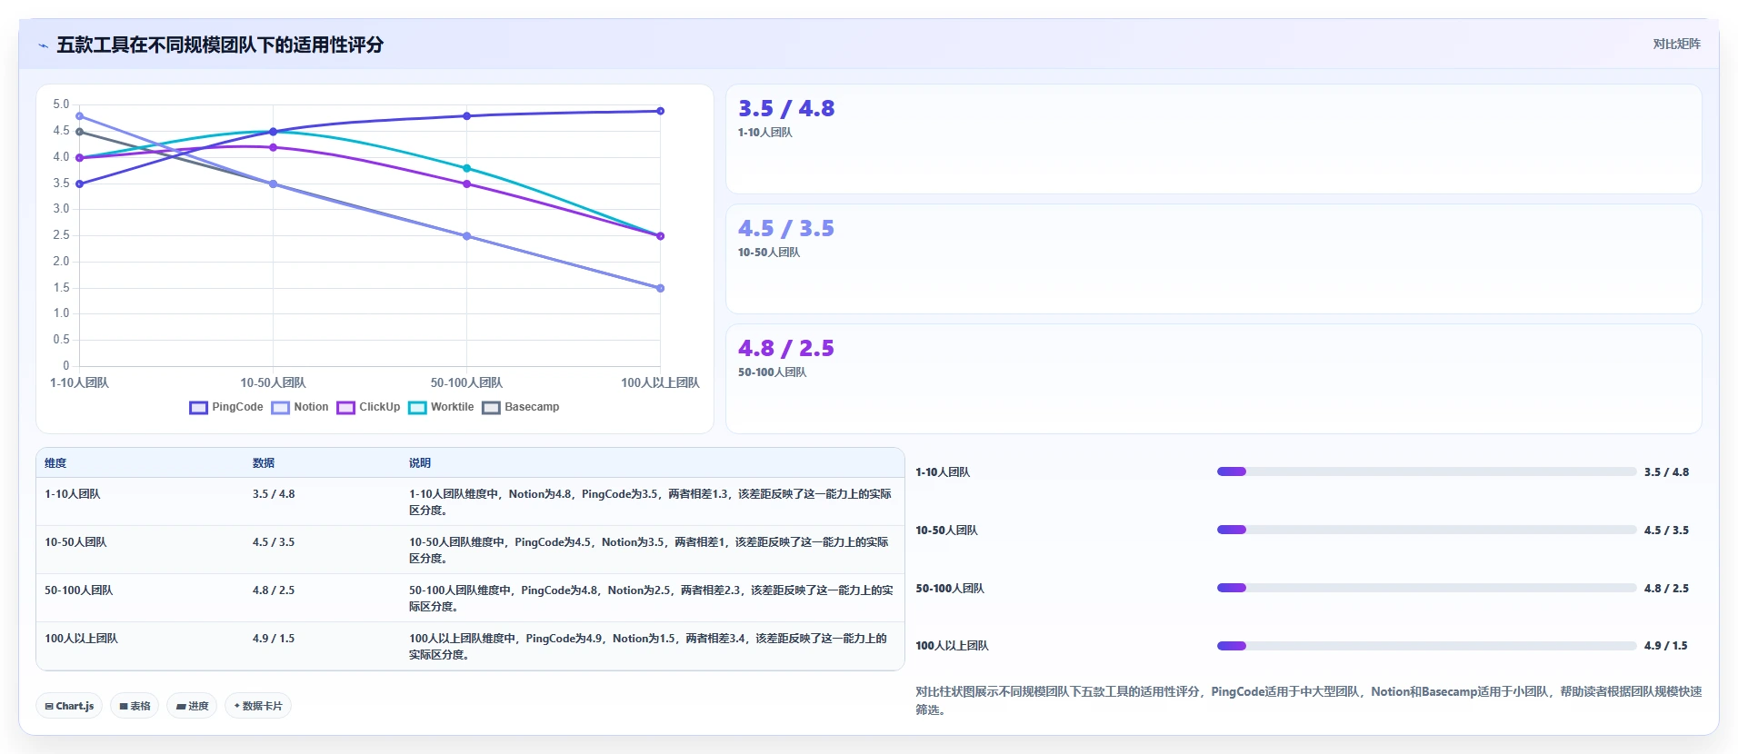Select the stat card showing 4.8 / 2.5
This screenshot has width=1738, height=754.
point(1214,379)
